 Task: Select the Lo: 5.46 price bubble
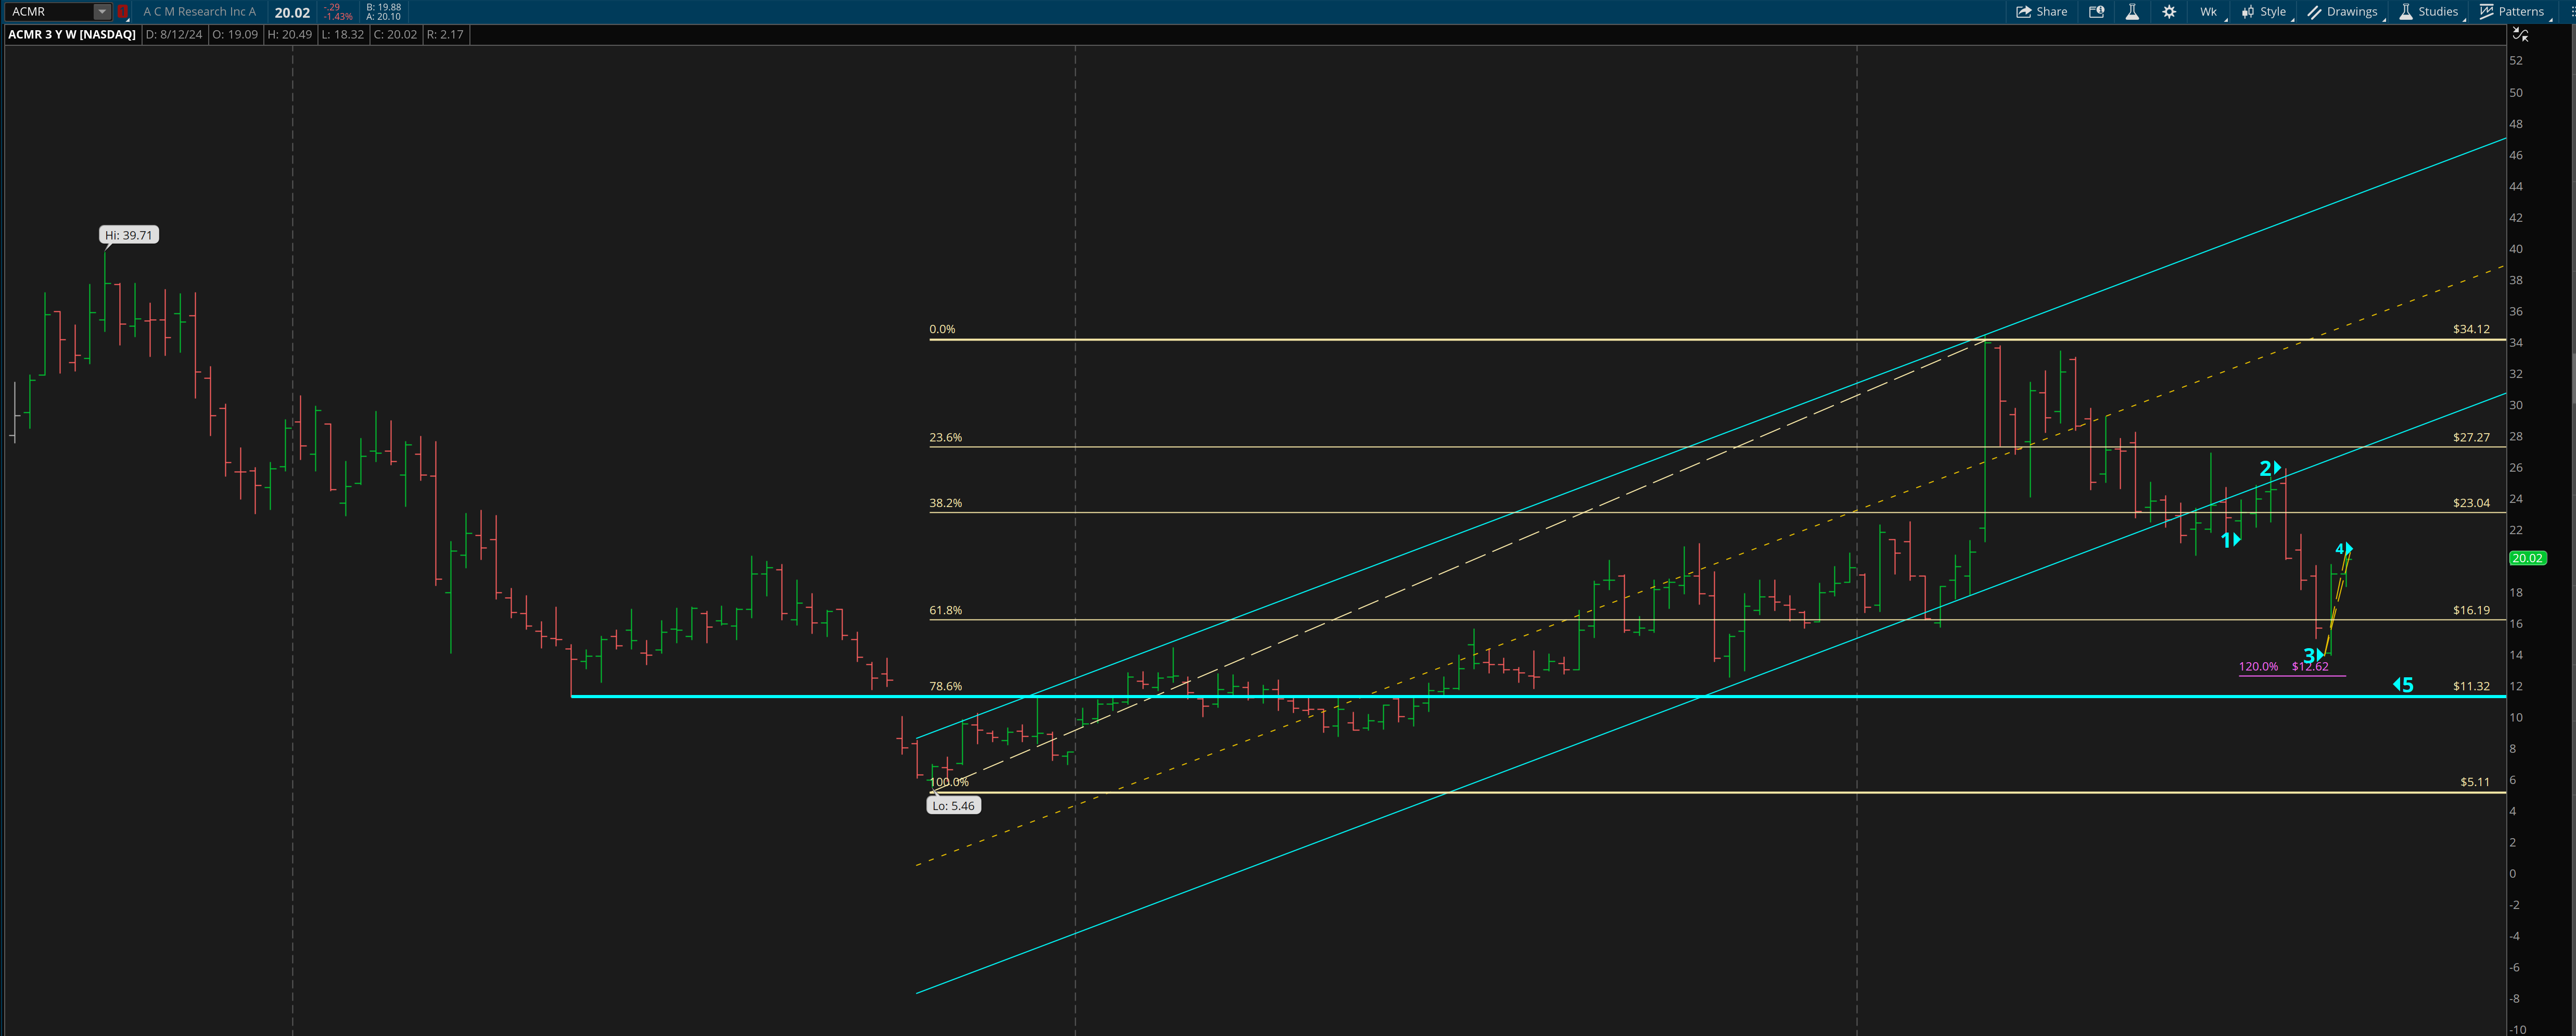[953, 806]
